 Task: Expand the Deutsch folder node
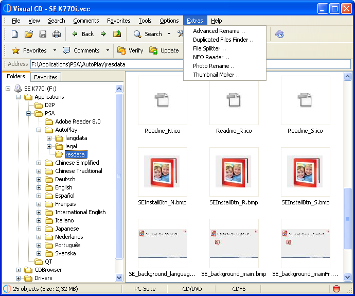39,179
